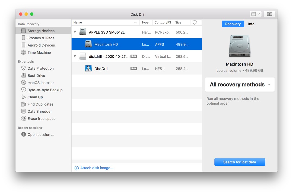
Task: Click Open session plus icon
Action: coord(24,134)
